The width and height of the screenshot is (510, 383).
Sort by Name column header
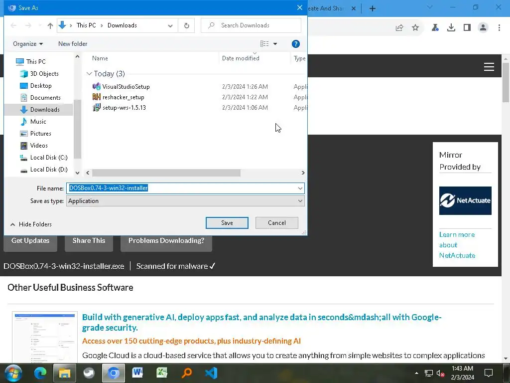(100, 58)
